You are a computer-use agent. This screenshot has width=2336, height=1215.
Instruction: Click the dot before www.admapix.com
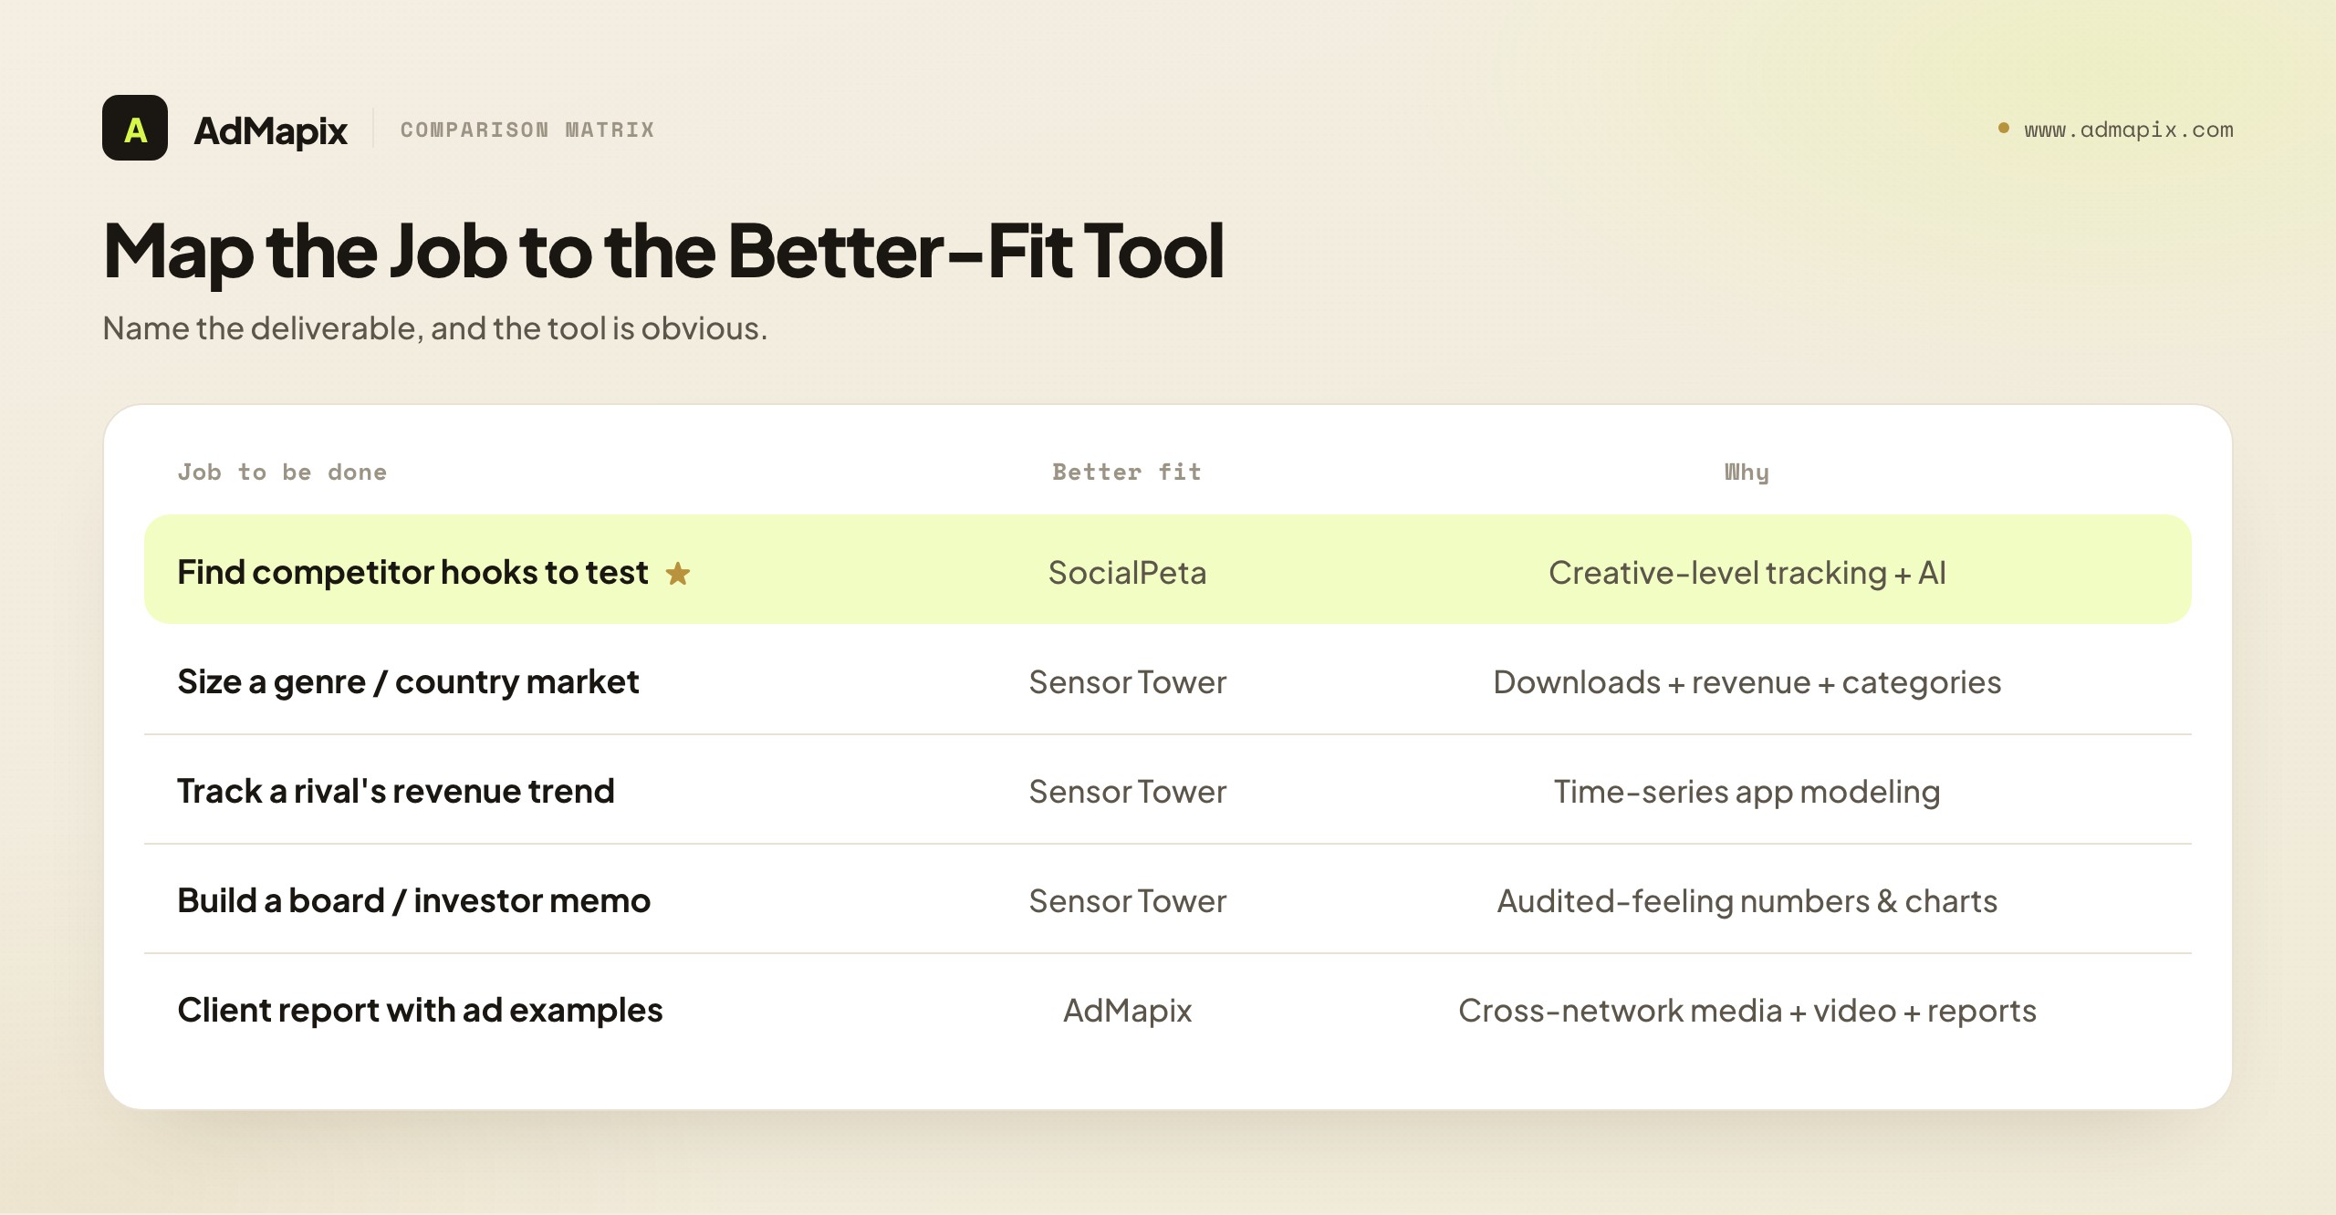click(2004, 128)
